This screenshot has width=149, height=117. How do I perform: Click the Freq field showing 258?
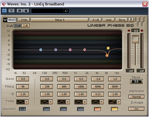(47, 87)
